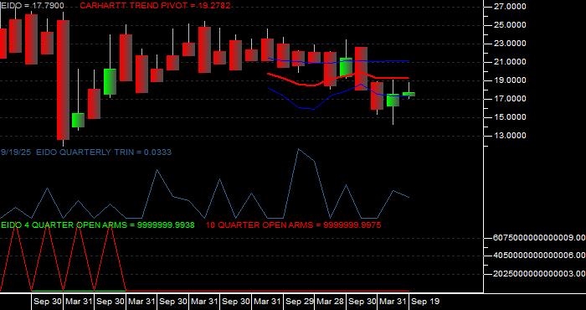Image resolution: width=586 pixels, height=310 pixels.
Task: Click the 10 QUARTER OPEN ARMS red label
Action: point(293,225)
